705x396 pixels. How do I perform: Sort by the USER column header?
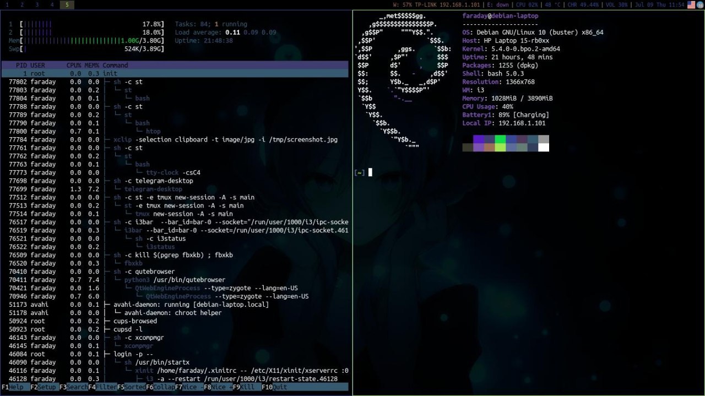[38, 65]
